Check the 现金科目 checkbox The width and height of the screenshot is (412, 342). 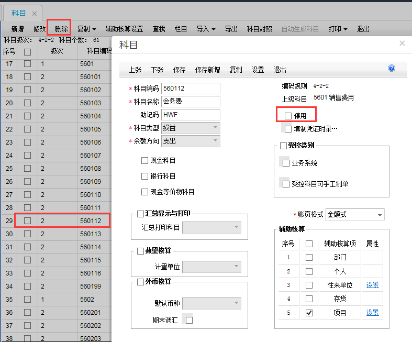[145, 161]
